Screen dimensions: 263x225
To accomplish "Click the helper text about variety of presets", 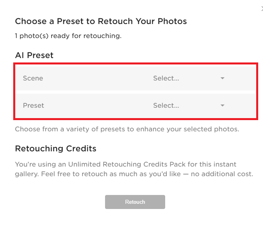I will click(127, 129).
